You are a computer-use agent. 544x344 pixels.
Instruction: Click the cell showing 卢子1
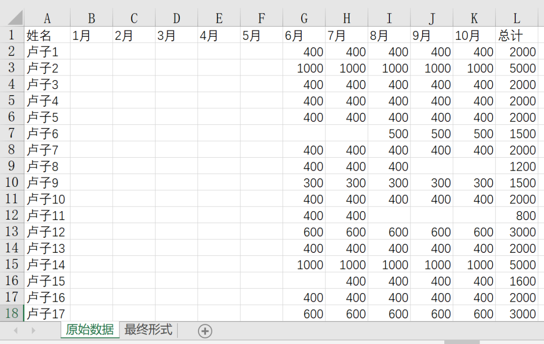(x=47, y=51)
